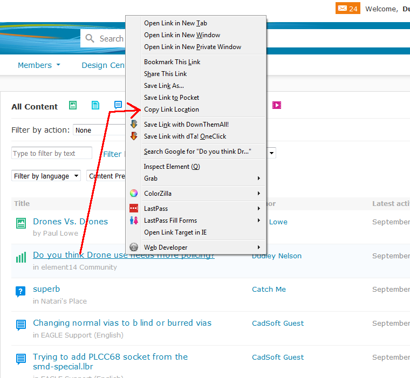This screenshot has height=378, width=410.
Task: Expand the Web Developer submenu
Action: [x=203, y=248]
